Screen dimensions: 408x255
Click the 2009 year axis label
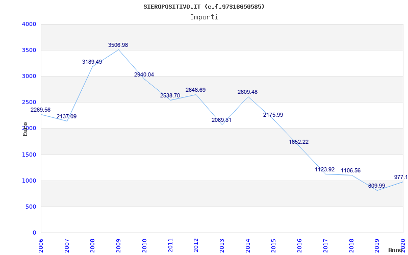click(x=118, y=244)
